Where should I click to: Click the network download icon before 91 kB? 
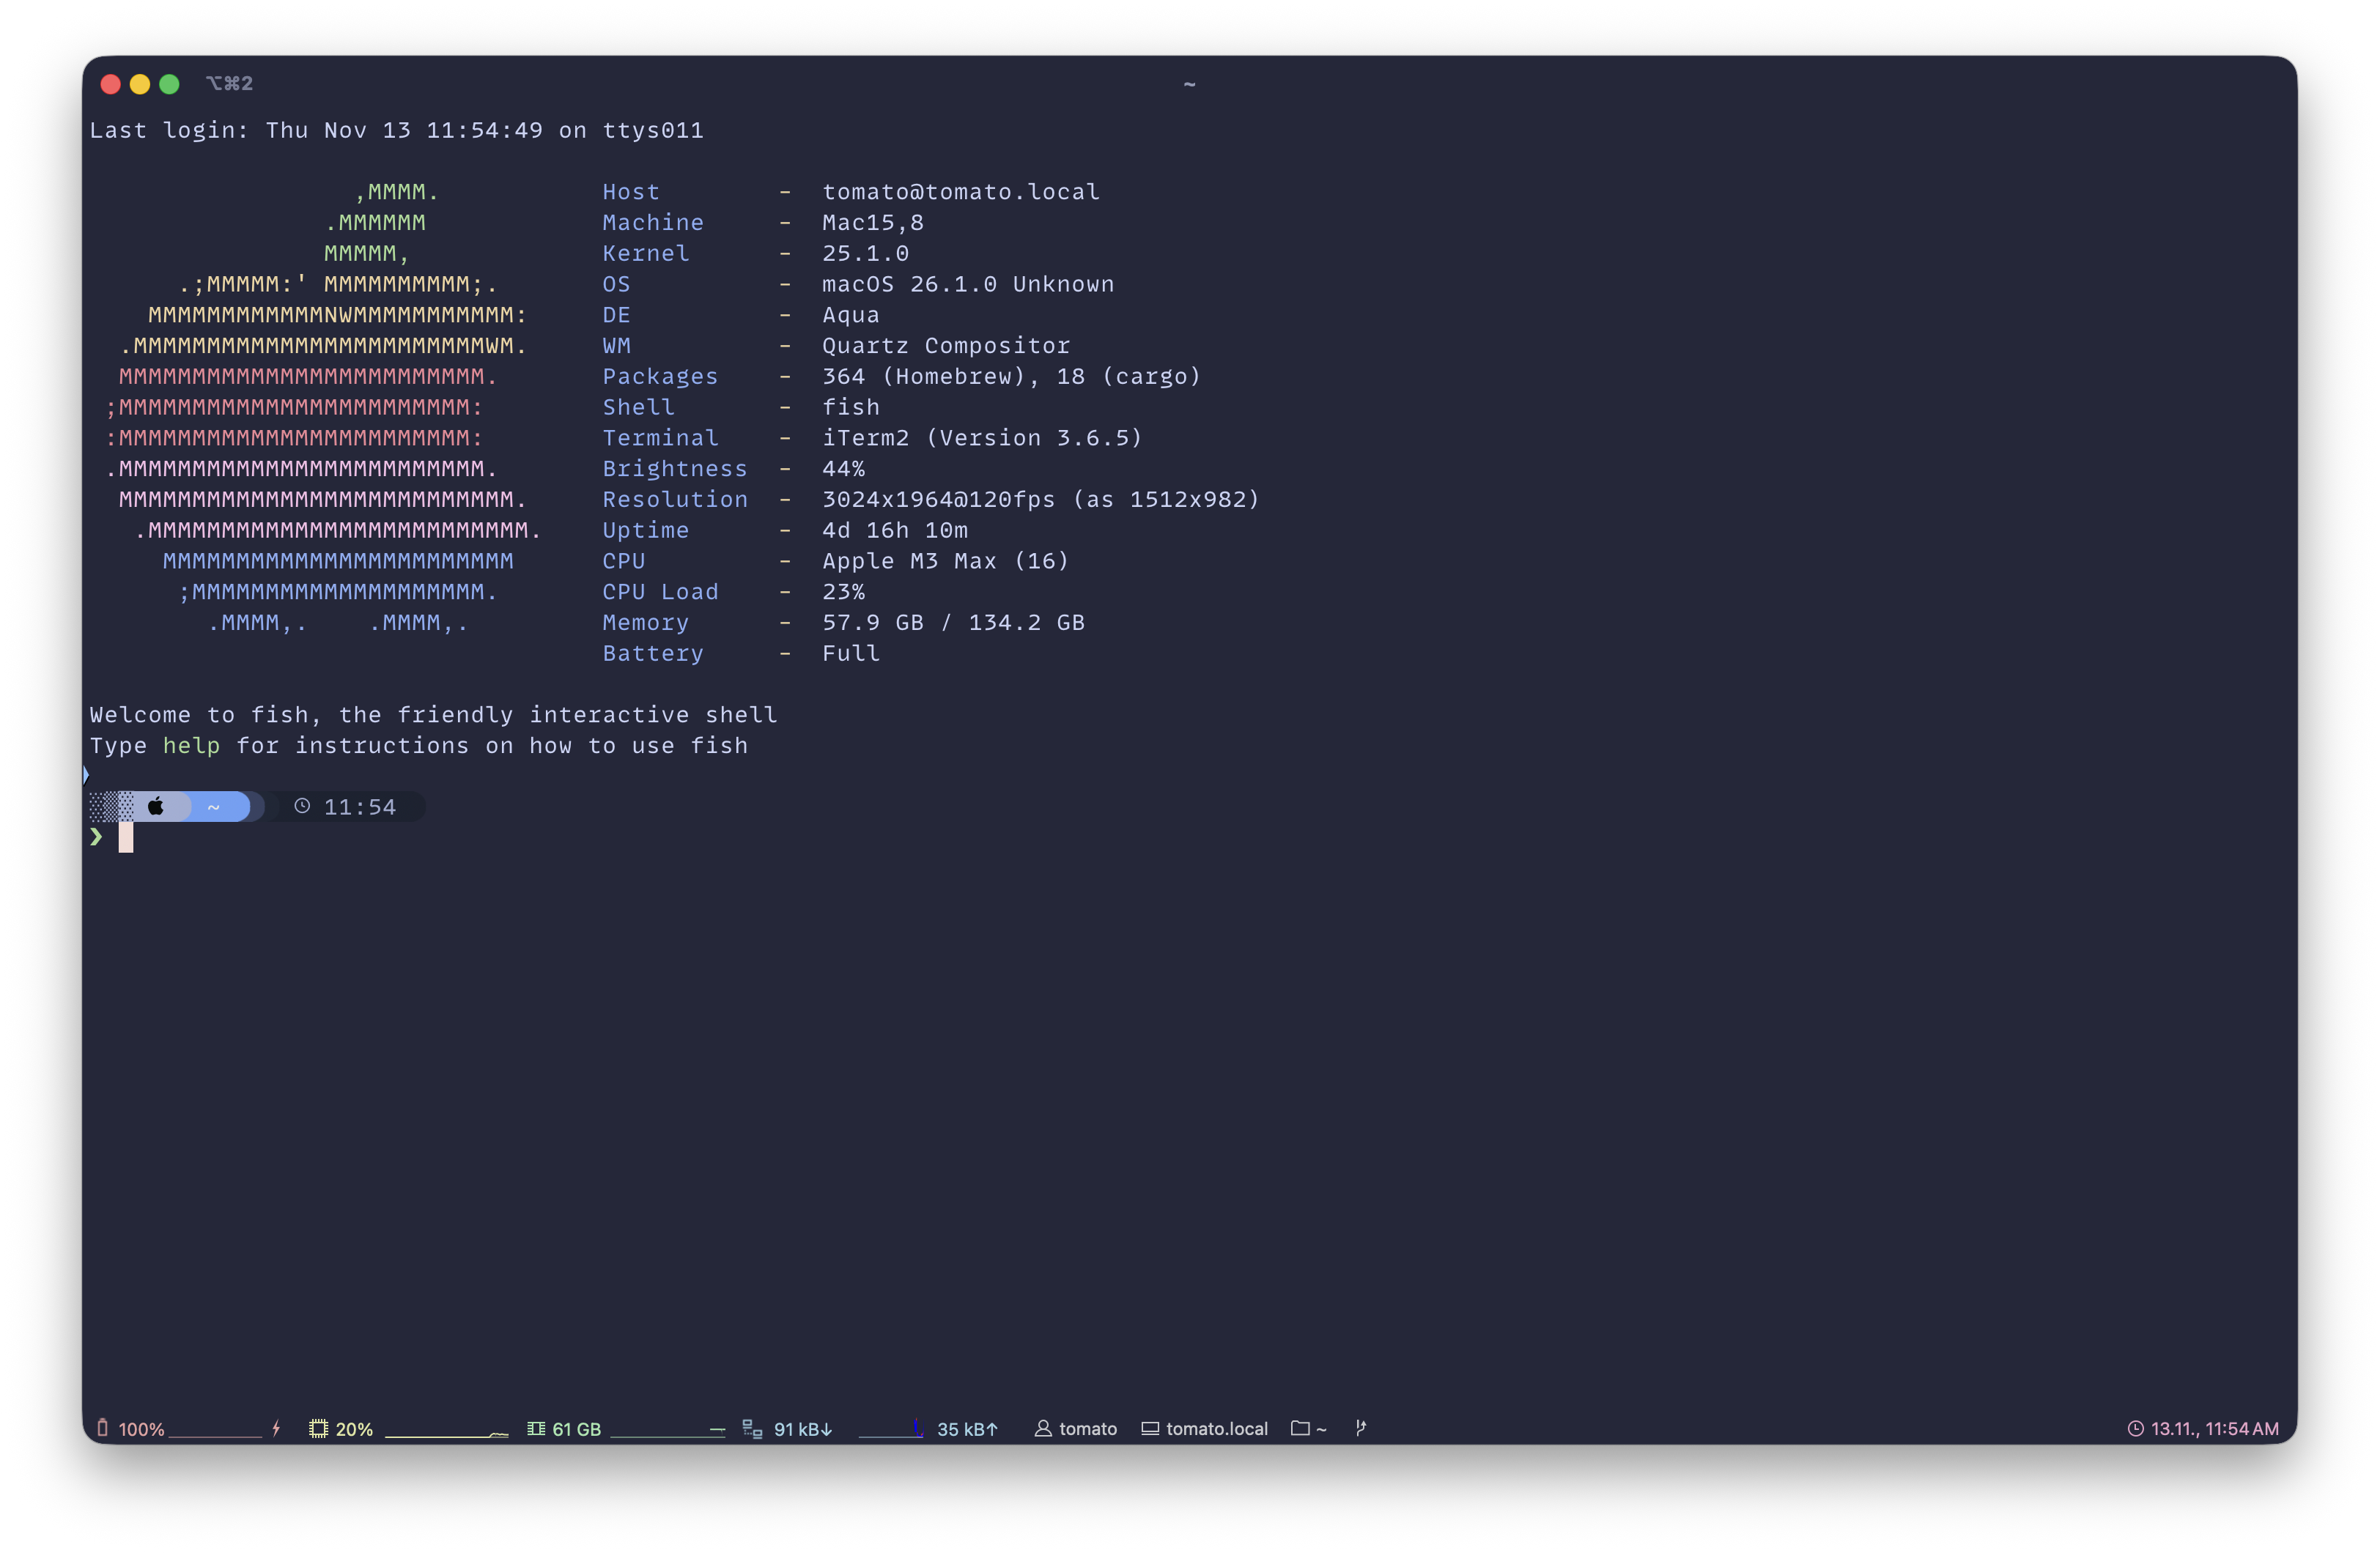[752, 1428]
